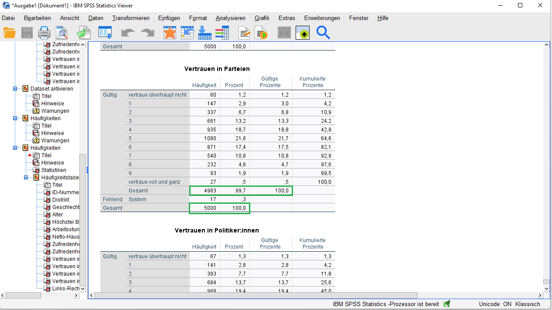
Task: Click the output pane scroll-down arrow
Action: 546,288
